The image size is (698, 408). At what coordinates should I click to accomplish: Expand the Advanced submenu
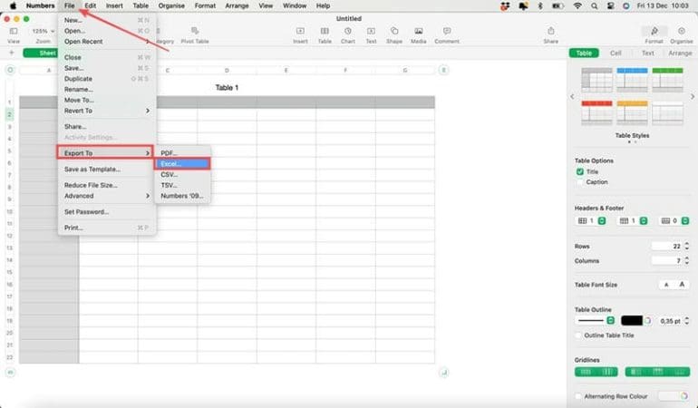tap(106, 196)
